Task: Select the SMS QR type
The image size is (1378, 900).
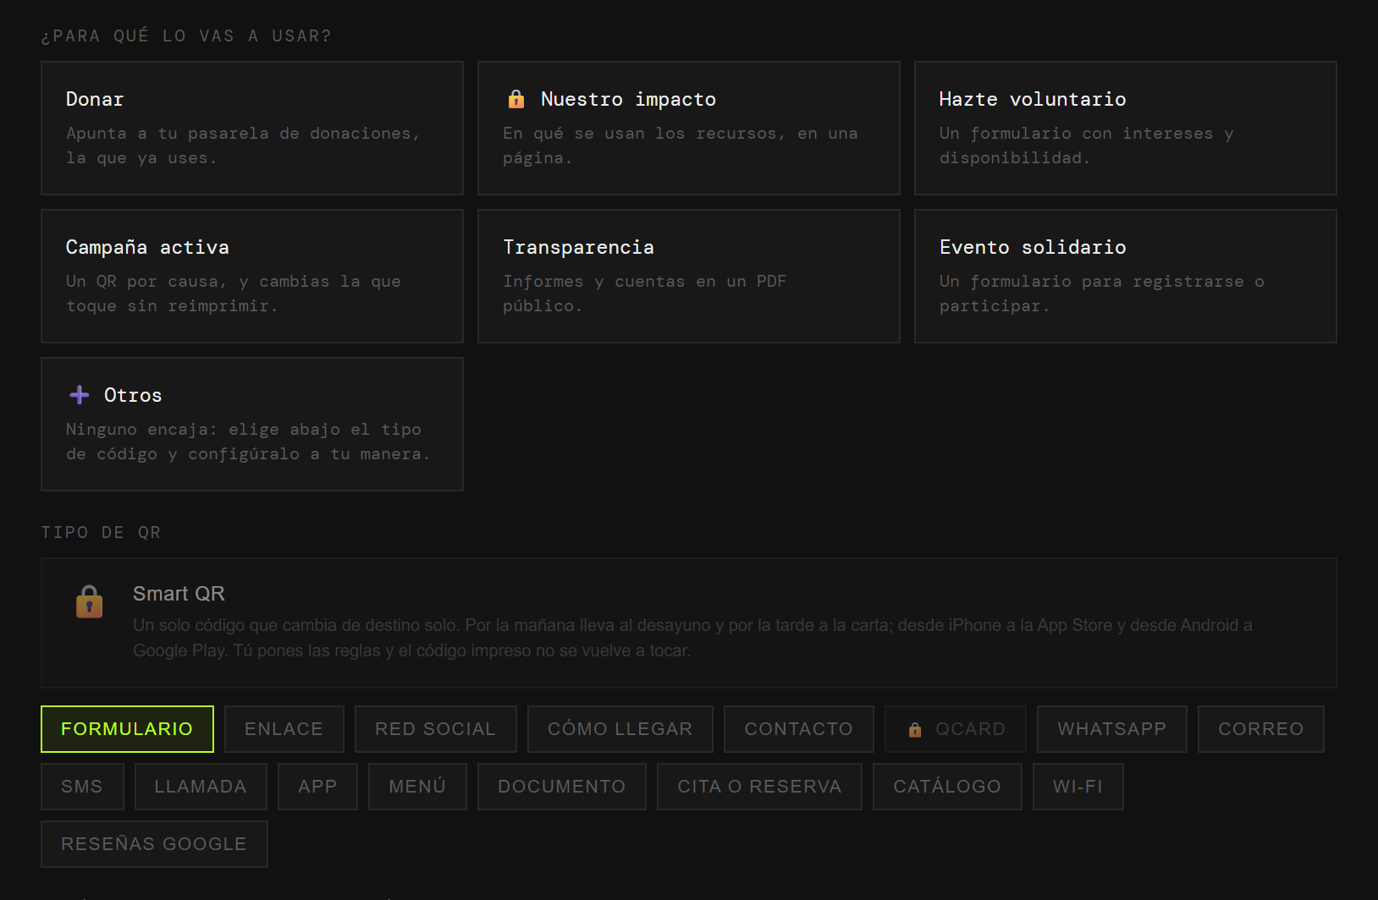Action: pyautogui.click(x=82, y=787)
